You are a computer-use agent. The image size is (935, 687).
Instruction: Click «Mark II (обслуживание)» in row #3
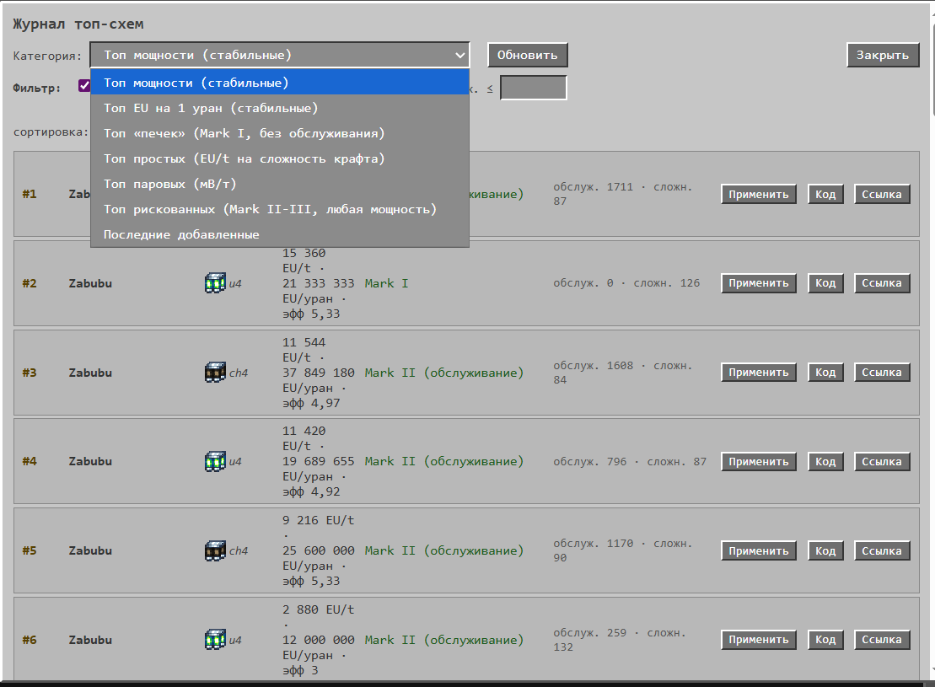(444, 373)
